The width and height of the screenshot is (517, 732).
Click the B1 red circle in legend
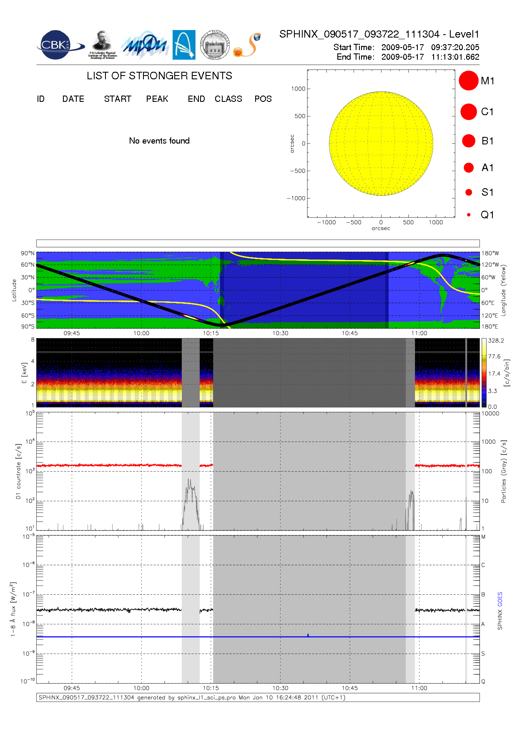[469, 141]
